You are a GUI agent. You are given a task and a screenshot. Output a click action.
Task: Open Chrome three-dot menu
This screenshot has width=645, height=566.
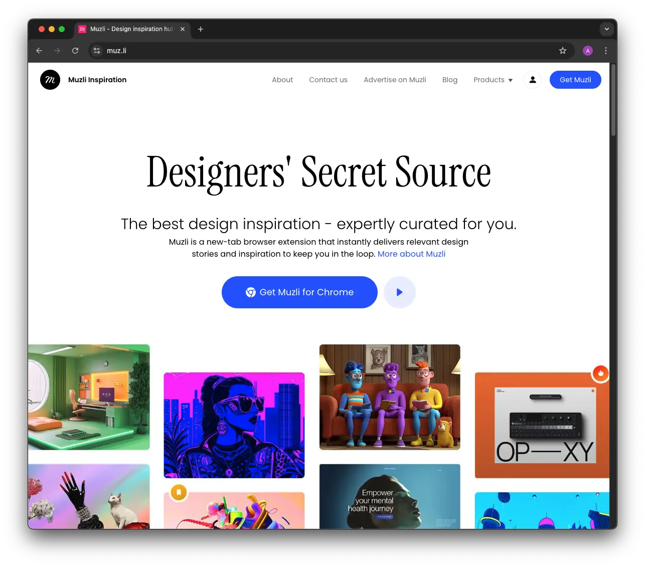point(606,51)
